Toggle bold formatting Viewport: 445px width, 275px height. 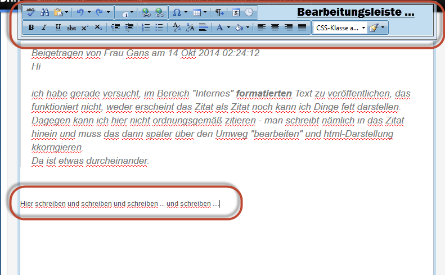pos(31,27)
